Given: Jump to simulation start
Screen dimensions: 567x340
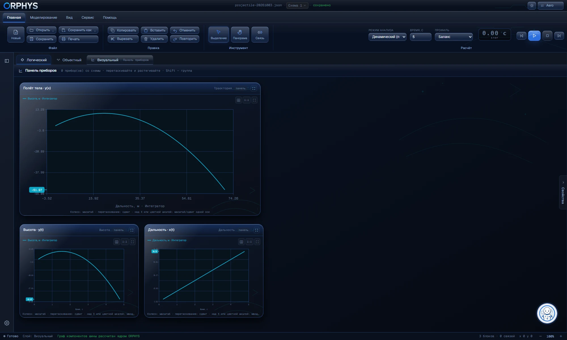Looking at the screenshot, I should click(x=521, y=36).
